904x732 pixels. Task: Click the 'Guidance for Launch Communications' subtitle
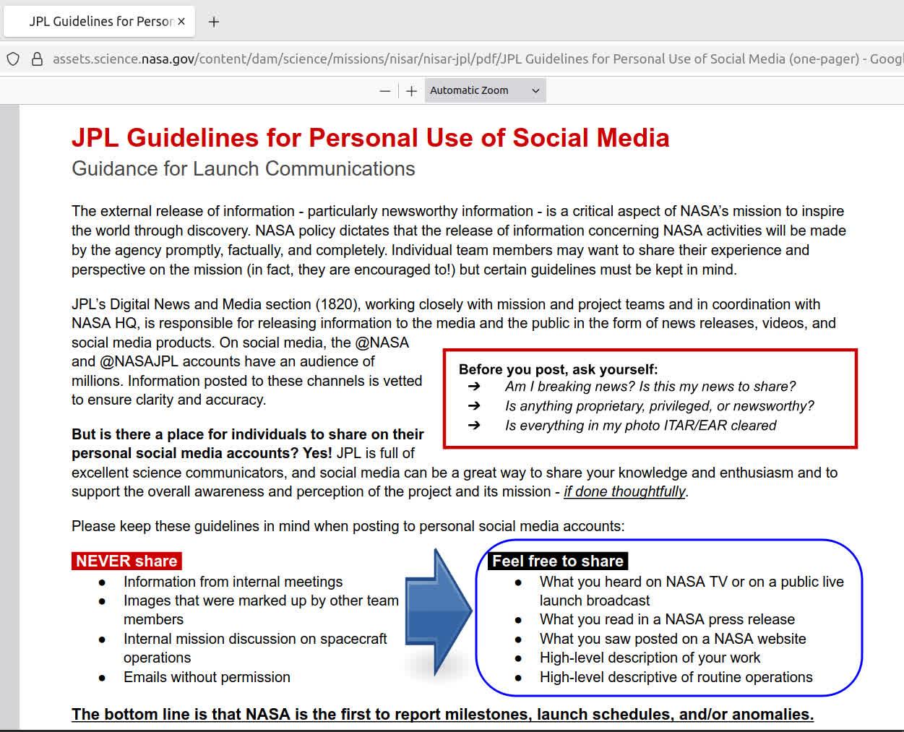point(243,169)
